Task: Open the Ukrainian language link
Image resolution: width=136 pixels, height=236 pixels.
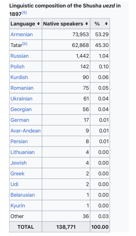Action: point(21,99)
